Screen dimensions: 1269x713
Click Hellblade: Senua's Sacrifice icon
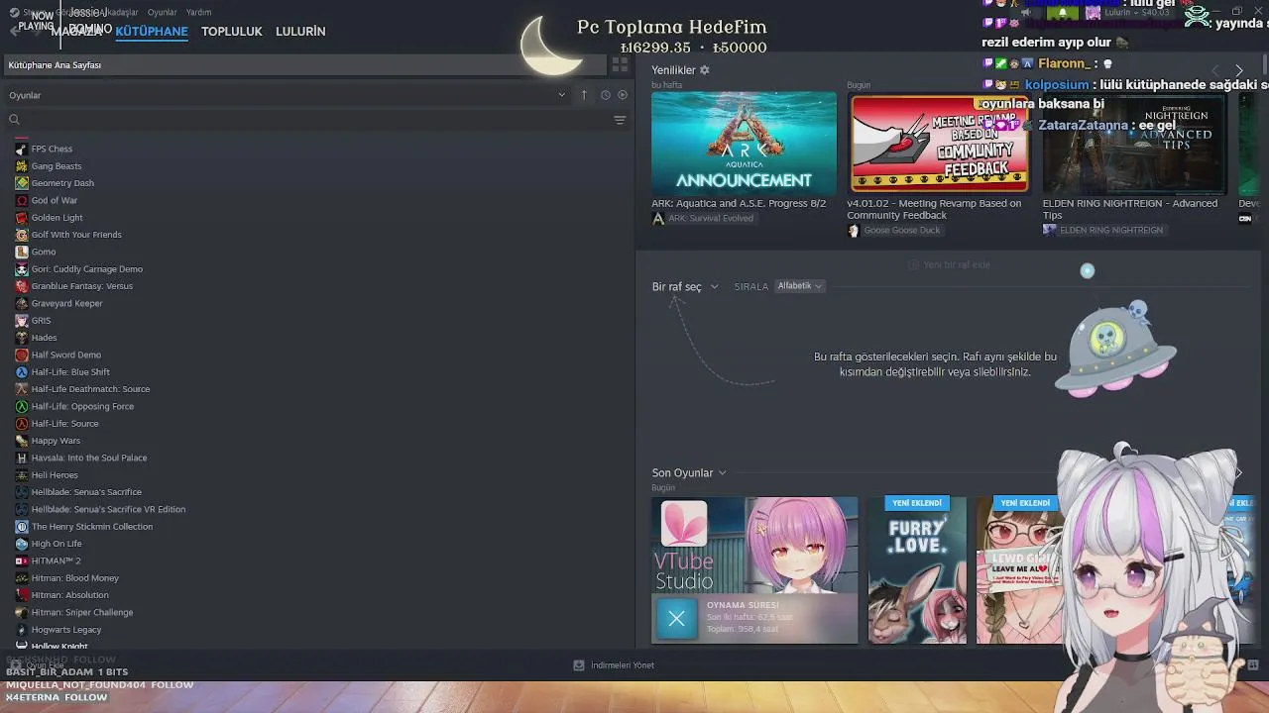pyautogui.click(x=22, y=492)
